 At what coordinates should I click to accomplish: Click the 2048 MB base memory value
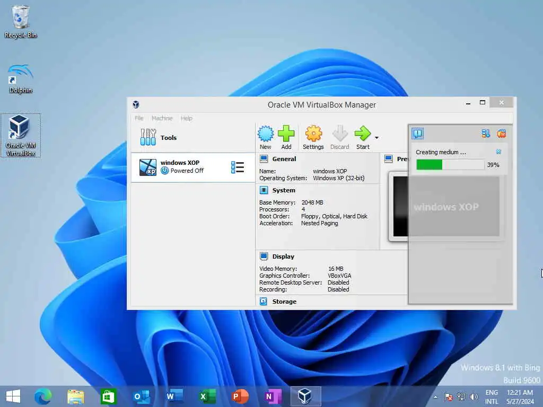[x=312, y=202]
